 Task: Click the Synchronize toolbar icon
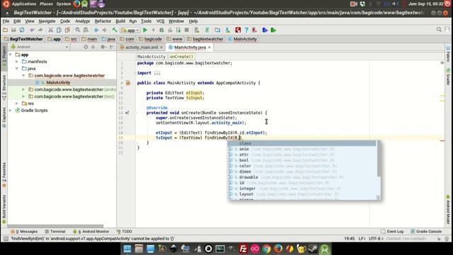point(22,30)
